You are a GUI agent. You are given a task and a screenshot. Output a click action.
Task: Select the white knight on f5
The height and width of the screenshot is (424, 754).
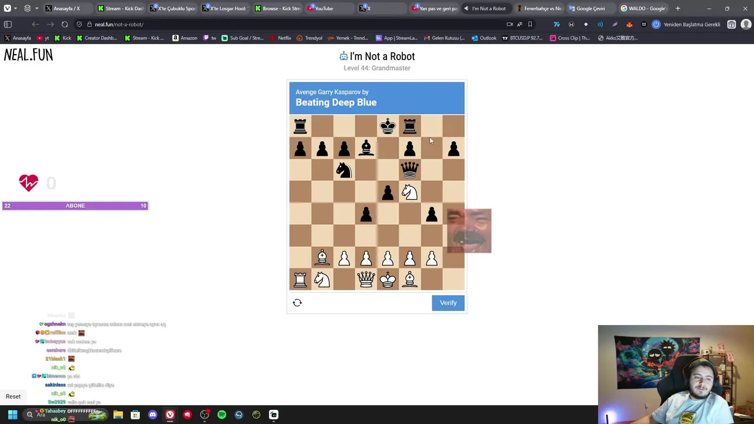[409, 191]
